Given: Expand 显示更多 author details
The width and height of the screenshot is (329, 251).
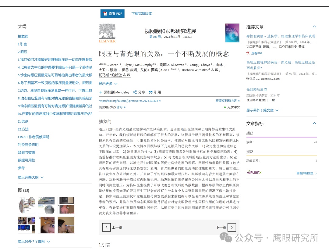Looking at the screenshot, I should click(108, 83).
